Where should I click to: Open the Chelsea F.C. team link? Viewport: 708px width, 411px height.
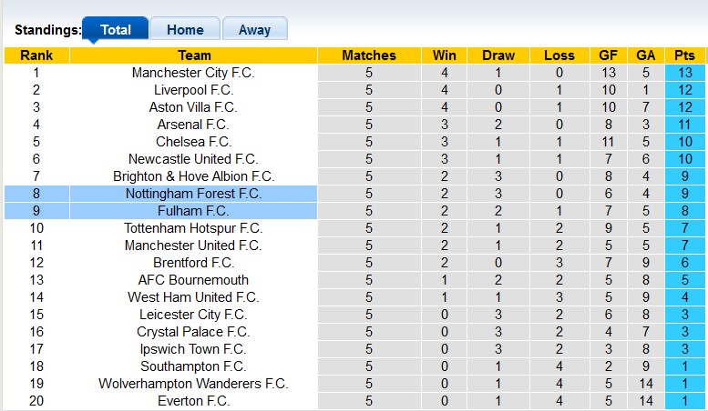[x=193, y=142]
